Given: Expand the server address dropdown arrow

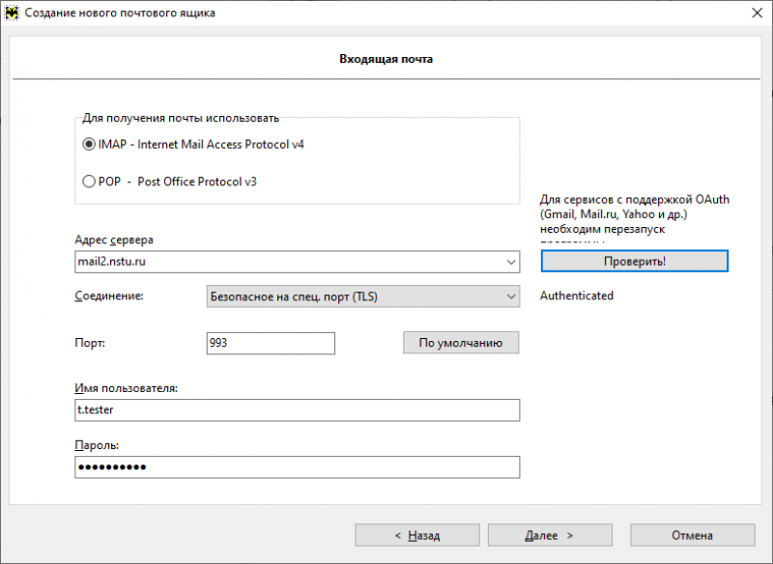Looking at the screenshot, I should 511,262.
